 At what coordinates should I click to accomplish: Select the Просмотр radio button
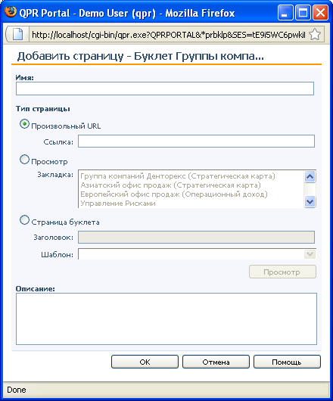click(24, 160)
